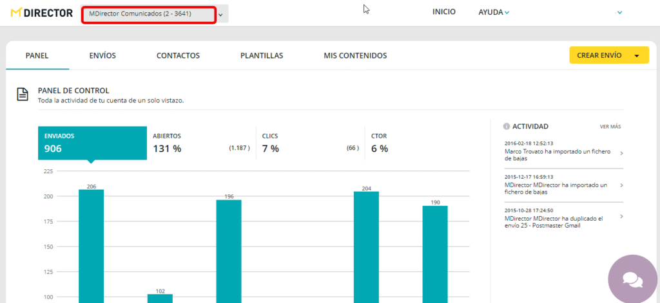Viewport: 660px width, 303px height.
Task: Click the 206 bar in the chart
Action: (x=91, y=244)
